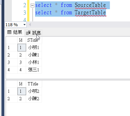Collapse the code region at line 2
The width and height of the screenshot is (130, 116).
(x=32, y=5)
